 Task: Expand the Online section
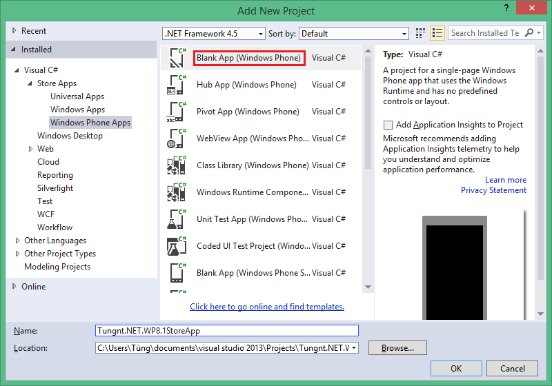pyautogui.click(x=14, y=287)
